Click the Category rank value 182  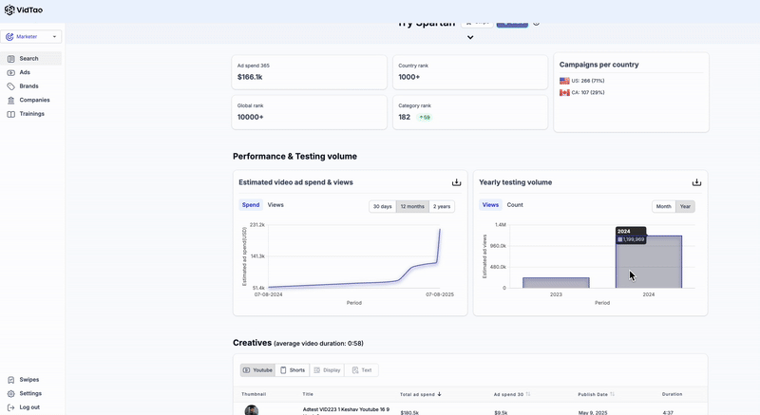click(x=405, y=117)
